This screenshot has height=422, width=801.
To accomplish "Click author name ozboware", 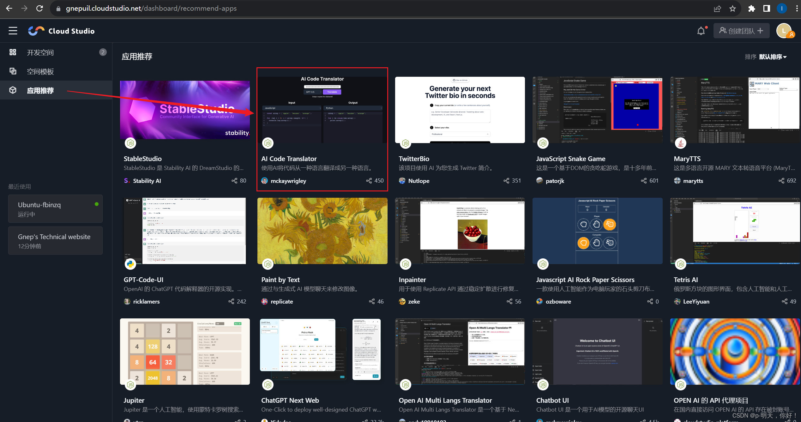I will point(558,302).
